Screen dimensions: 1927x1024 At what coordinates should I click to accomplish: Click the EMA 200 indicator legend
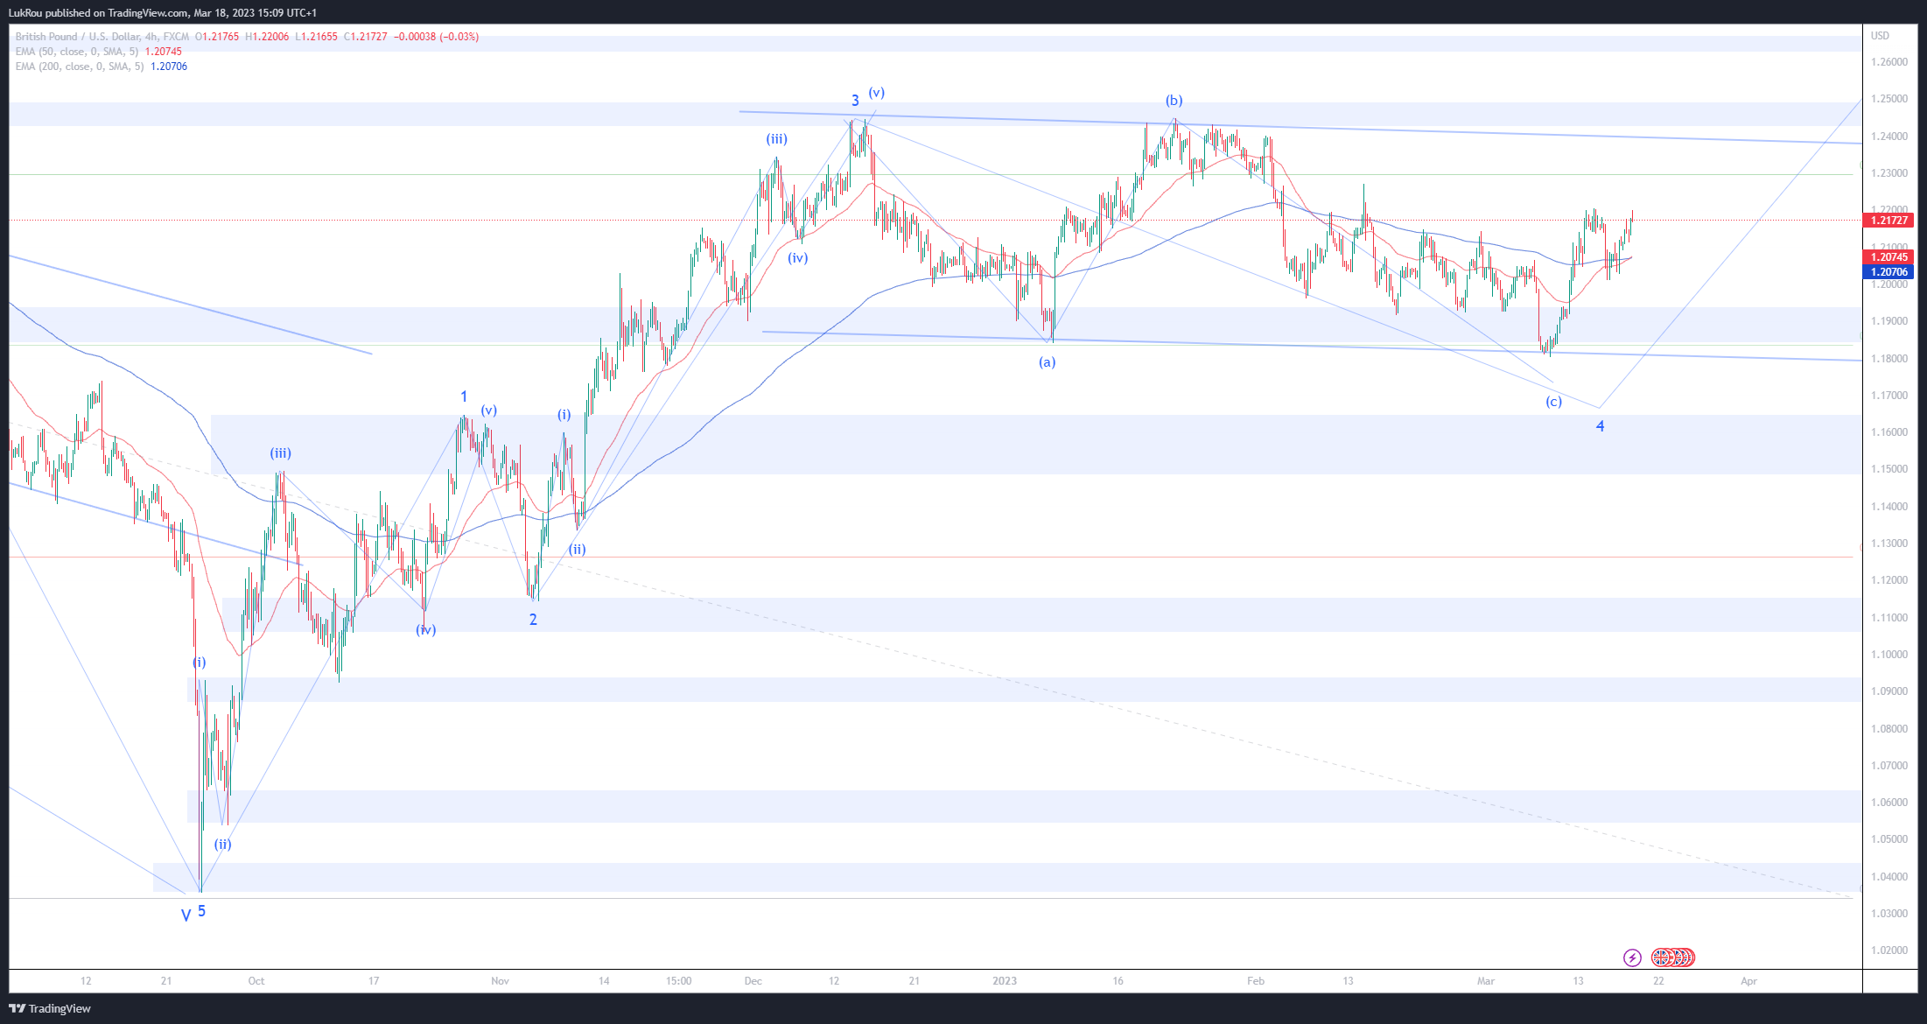pyautogui.click(x=80, y=67)
